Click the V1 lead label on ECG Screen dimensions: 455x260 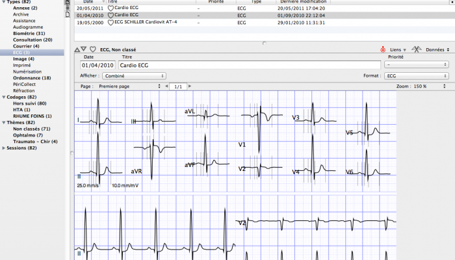[242, 144]
